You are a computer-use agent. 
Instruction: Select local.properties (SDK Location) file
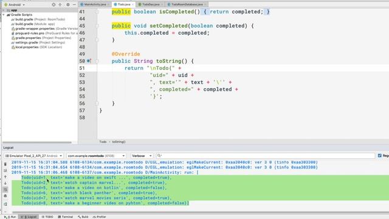pos(36,47)
